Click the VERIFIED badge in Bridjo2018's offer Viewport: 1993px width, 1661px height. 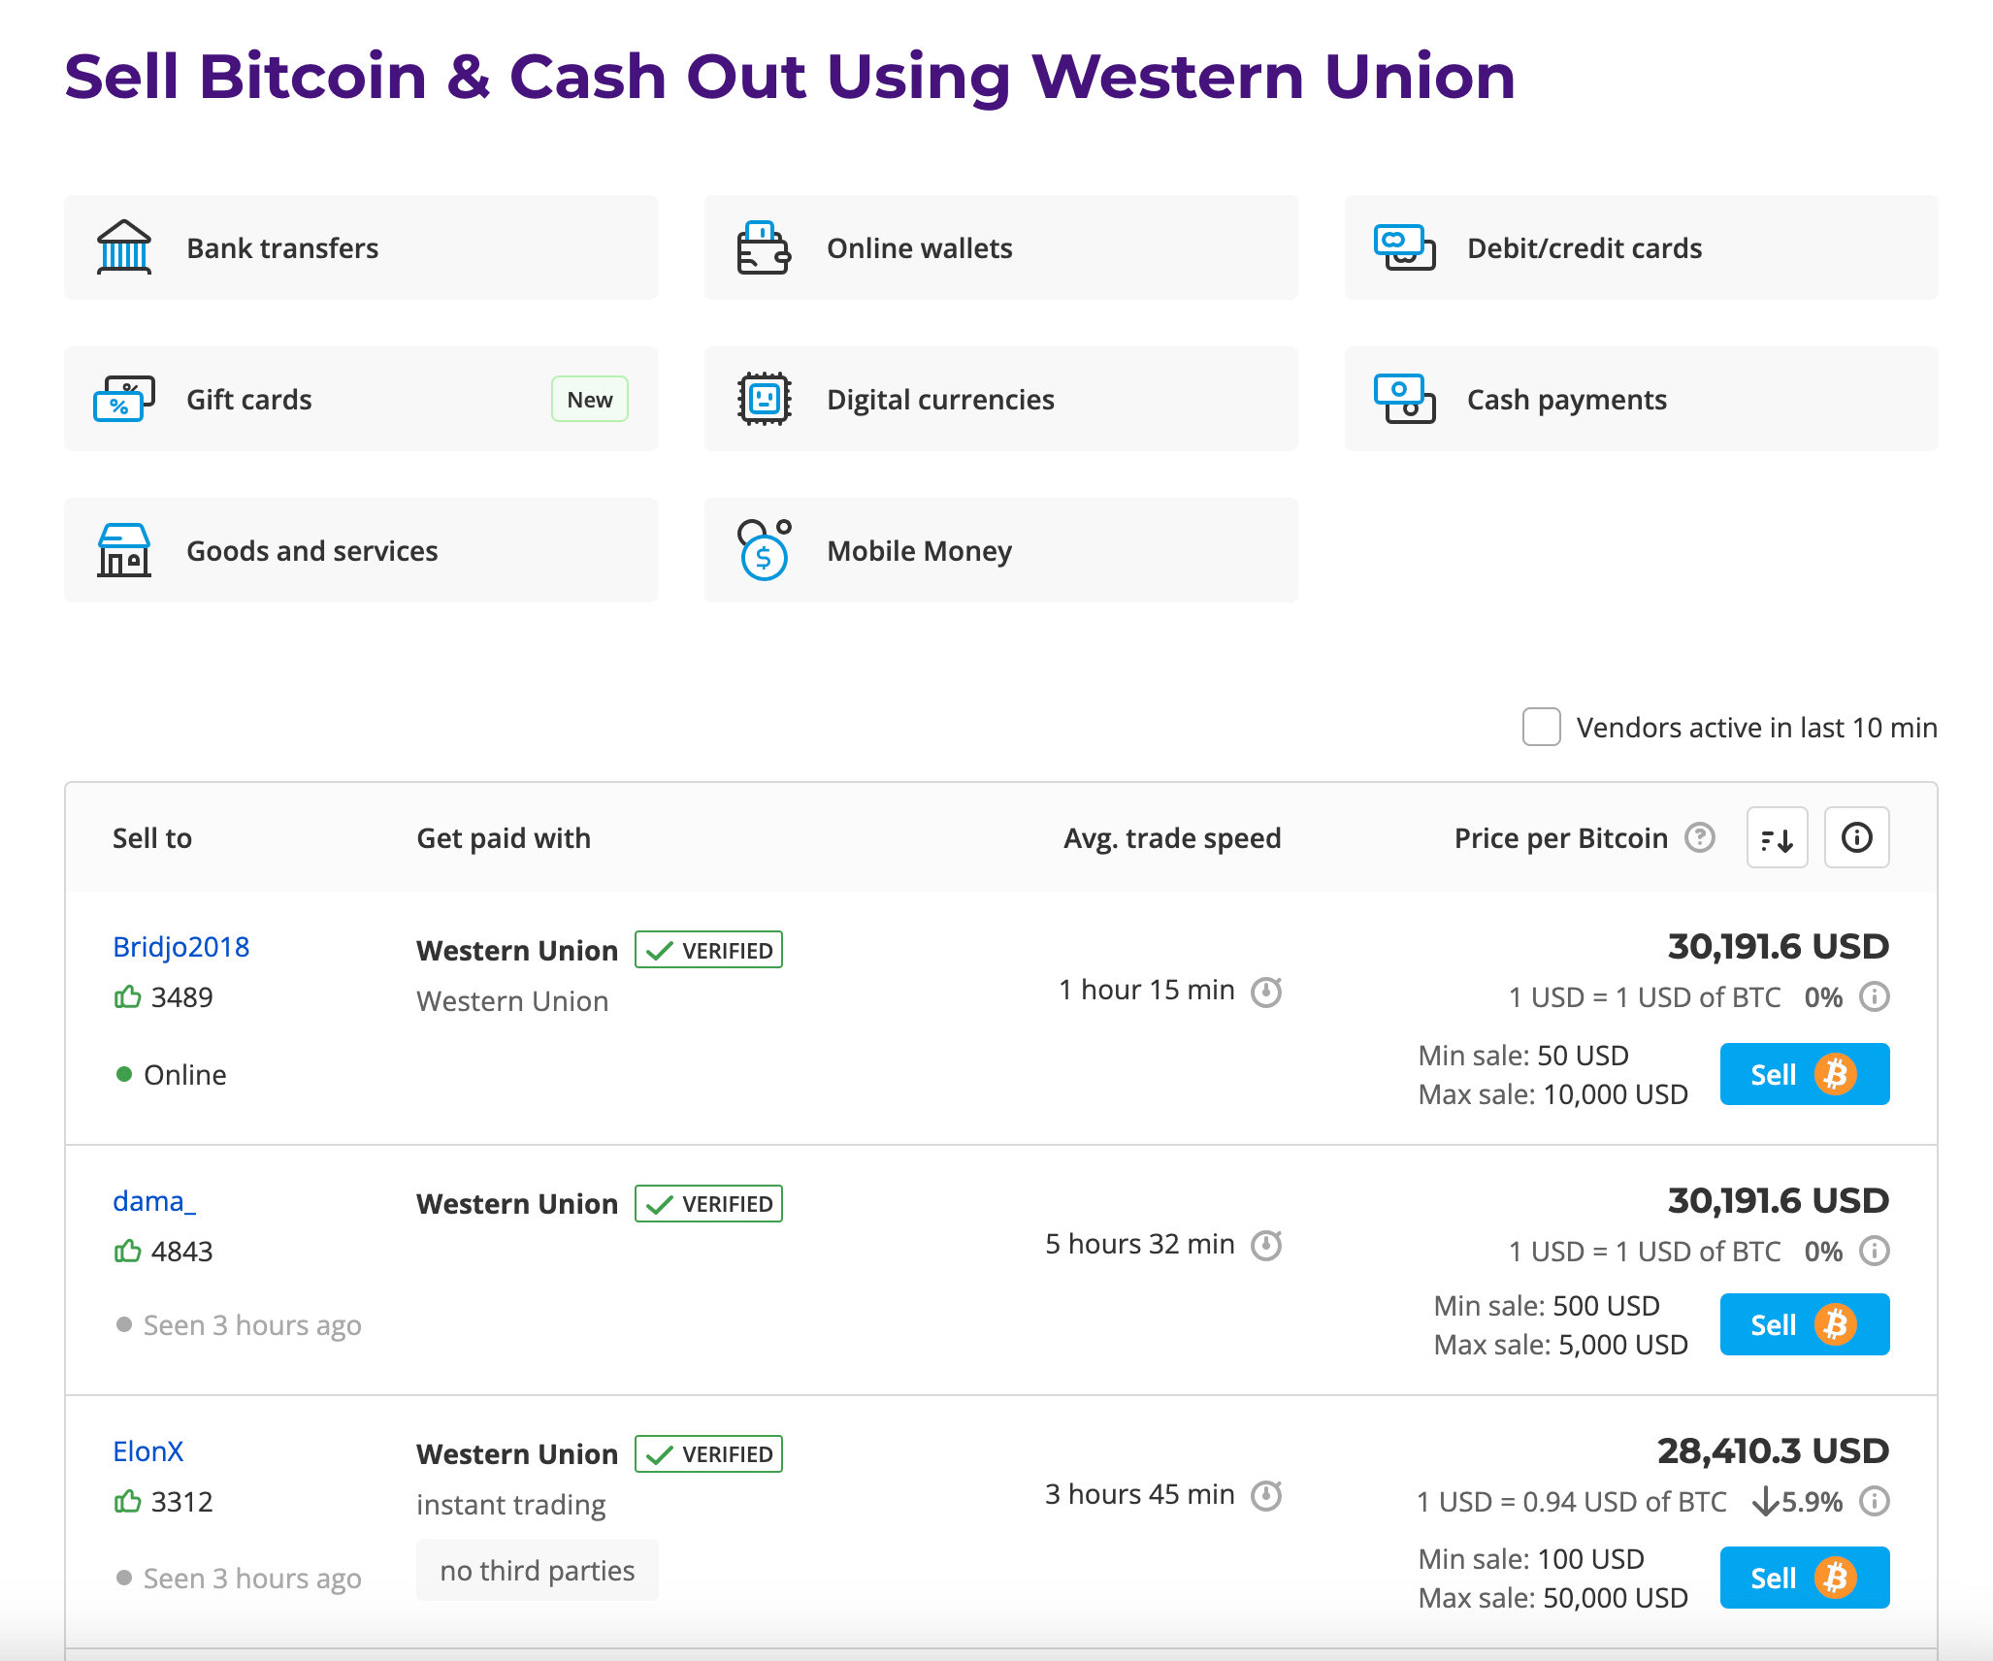708,950
